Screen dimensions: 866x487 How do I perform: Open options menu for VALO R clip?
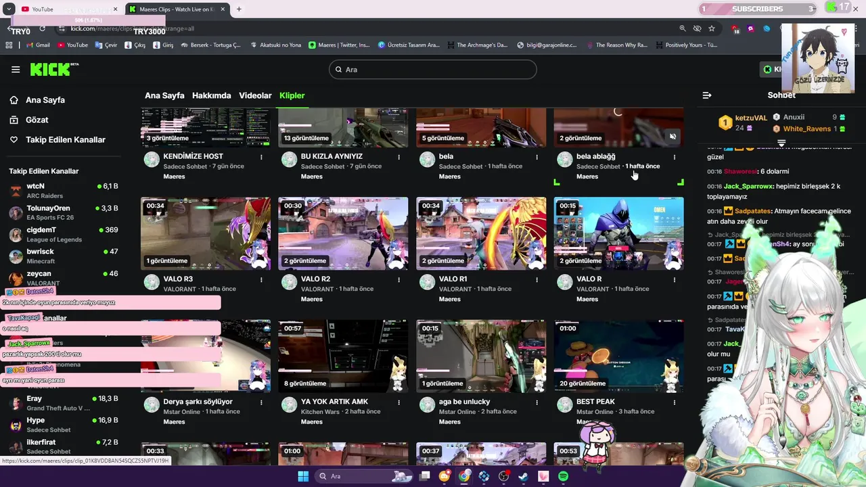[x=674, y=279]
